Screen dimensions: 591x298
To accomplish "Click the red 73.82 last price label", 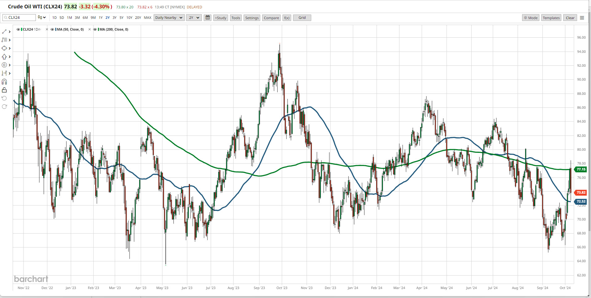I will [580, 192].
